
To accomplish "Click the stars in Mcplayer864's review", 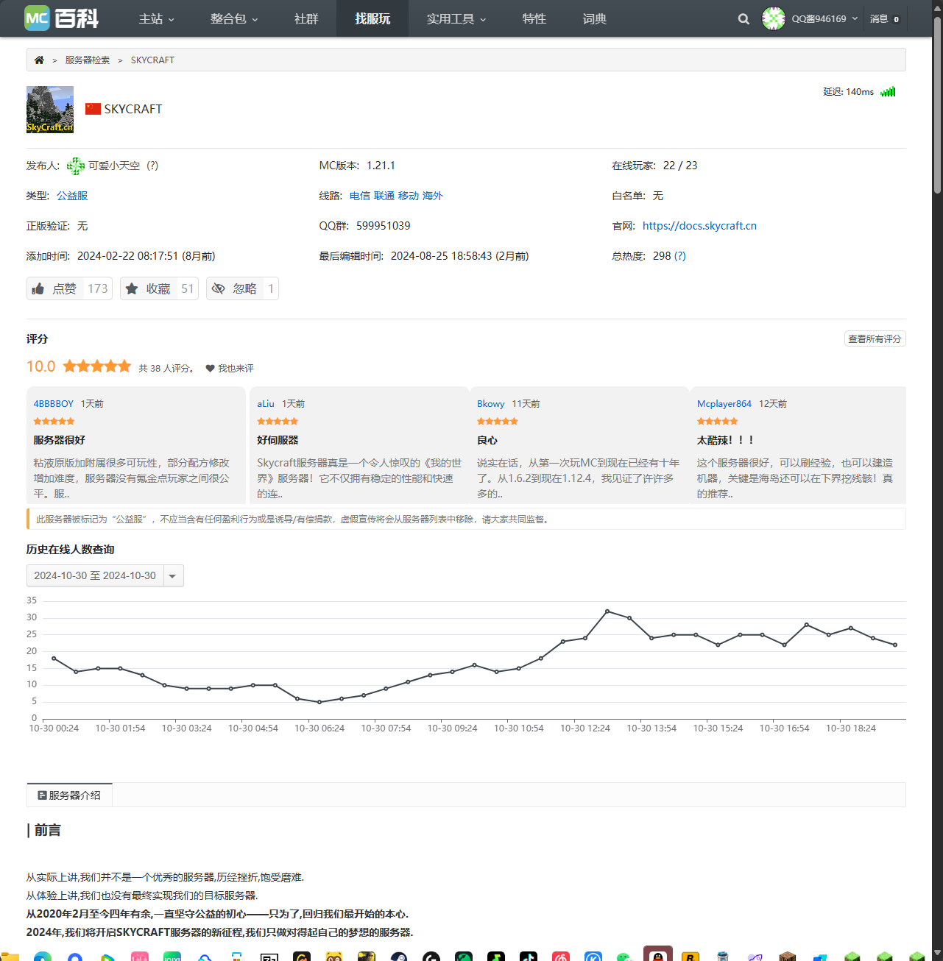I will coord(718,422).
